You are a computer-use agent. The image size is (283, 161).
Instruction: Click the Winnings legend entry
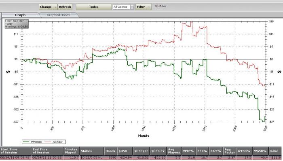point(32,142)
